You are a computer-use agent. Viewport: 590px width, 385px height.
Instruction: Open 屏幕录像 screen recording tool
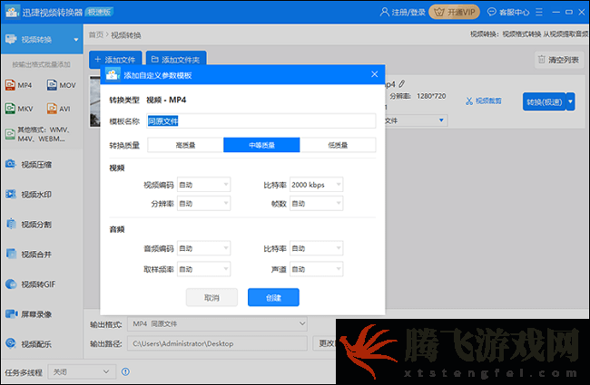[29, 314]
